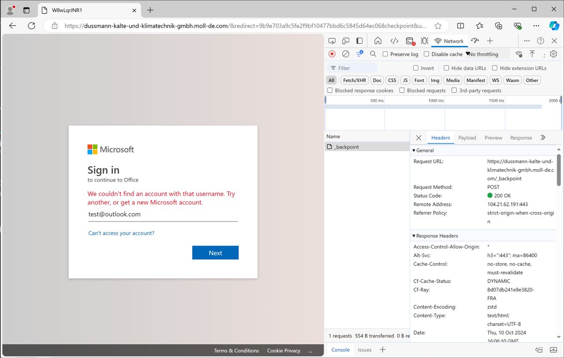Select the _backpoint network request
The image size is (564, 358).
click(x=346, y=146)
